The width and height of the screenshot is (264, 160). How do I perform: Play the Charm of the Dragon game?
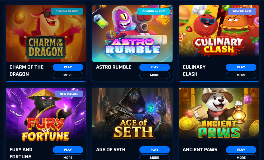coord(68,67)
